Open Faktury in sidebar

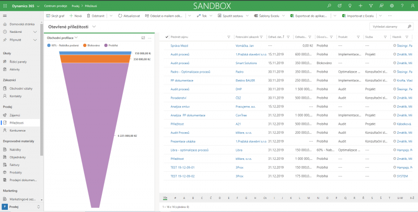[x=15, y=165]
